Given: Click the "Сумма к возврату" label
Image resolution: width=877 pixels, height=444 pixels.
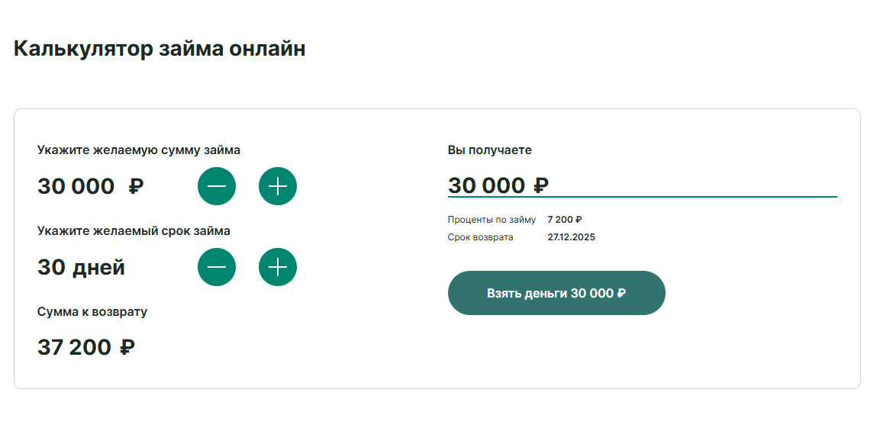Looking at the screenshot, I should point(92,311).
